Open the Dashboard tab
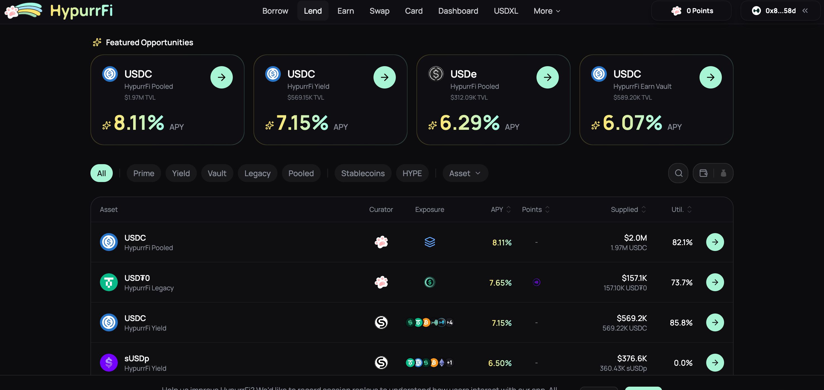824x390 pixels. click(x=458, y=11)
